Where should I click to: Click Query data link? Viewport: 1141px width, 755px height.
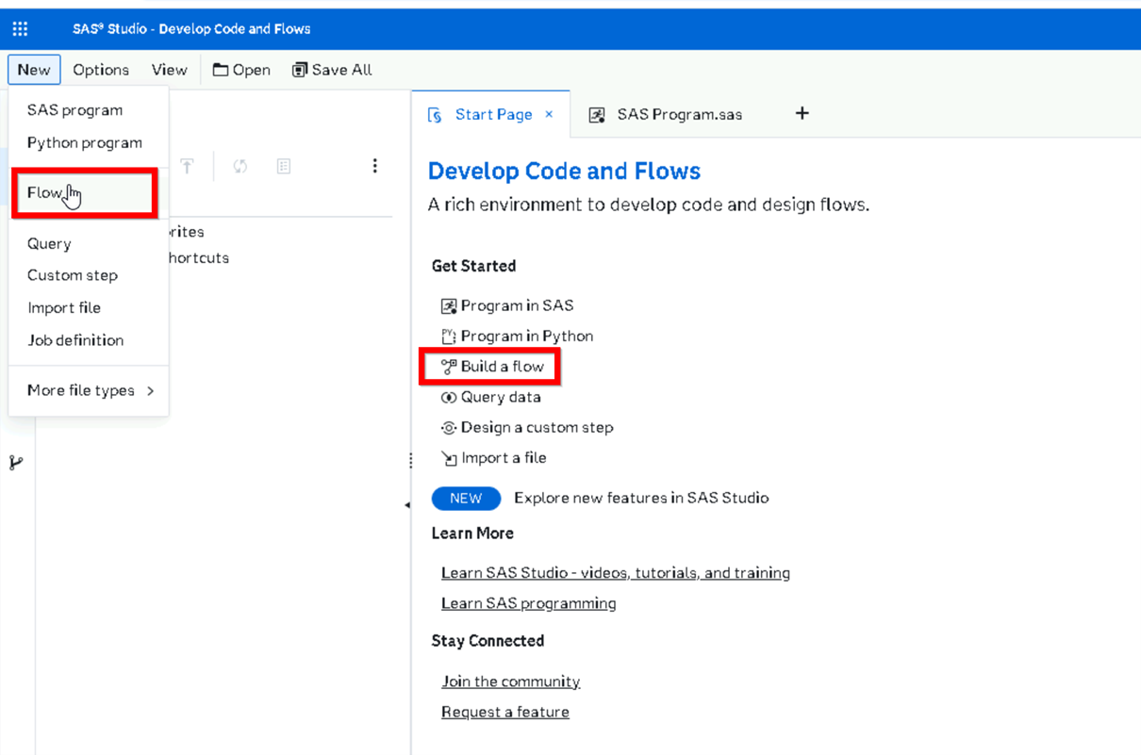491,398
